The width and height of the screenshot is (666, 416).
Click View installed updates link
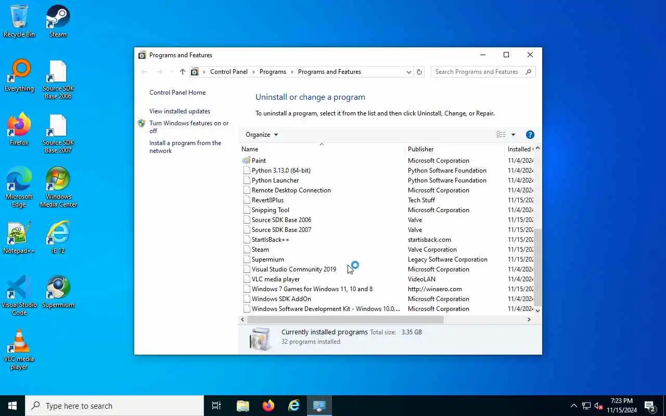[180, 111]
